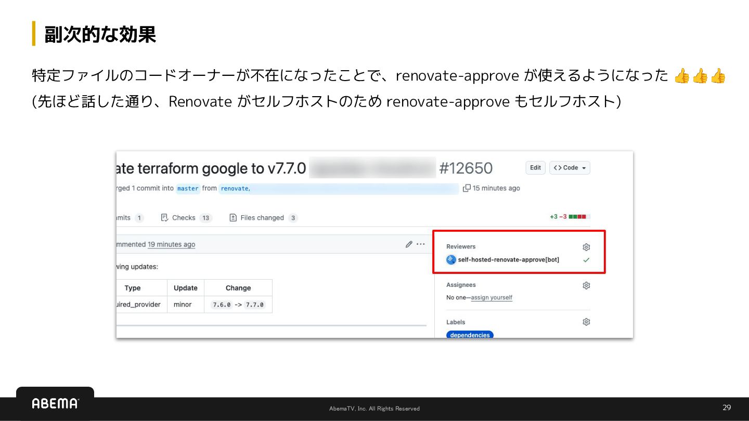The width and height of the screenshot is (749, 421).
Task: Click the Reviewers section heading
Action: pos(461,247)
